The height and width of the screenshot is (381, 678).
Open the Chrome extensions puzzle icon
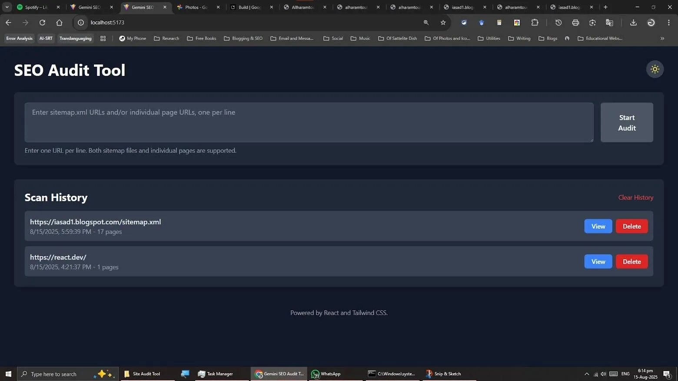coord(535,22)
